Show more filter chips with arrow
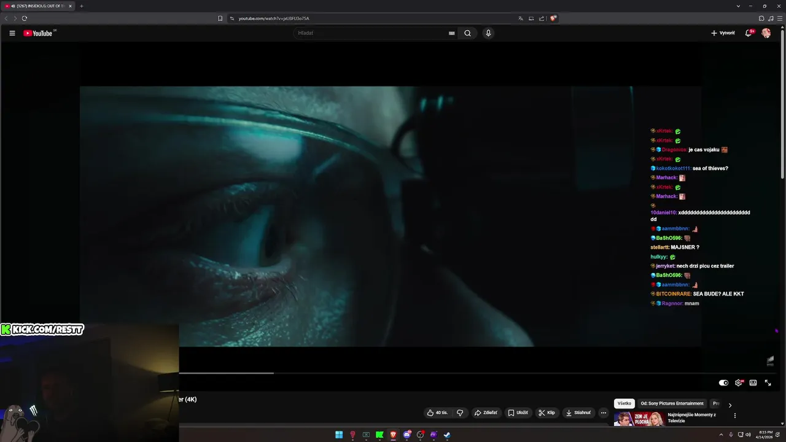786x442 pixels. tap(730, 405)
